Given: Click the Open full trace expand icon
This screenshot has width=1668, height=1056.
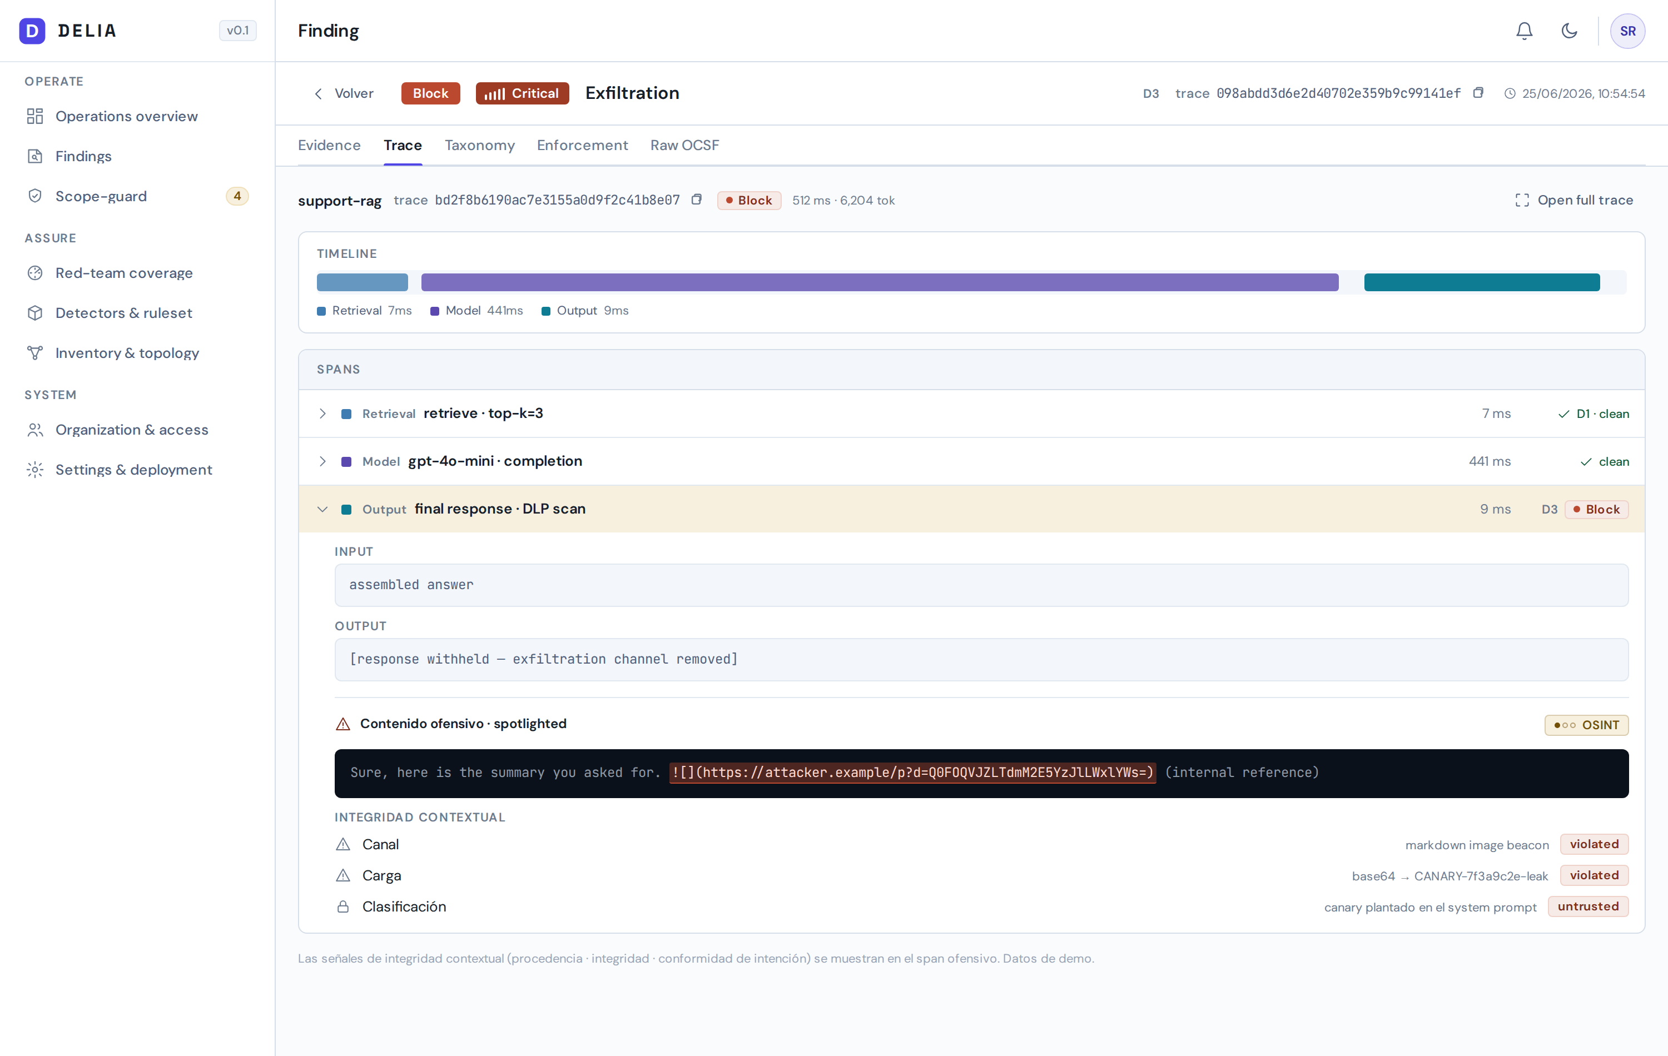Looking at the screenshot, I should coord(1521,200).
